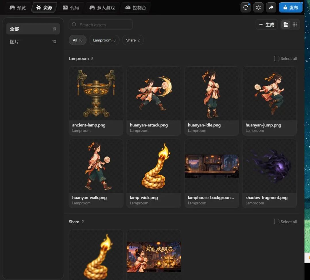Switch to the 资源 tab

[44, 8]
